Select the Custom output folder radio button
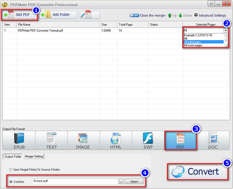Viewport: 233px width, 189px height. [11, 182]
